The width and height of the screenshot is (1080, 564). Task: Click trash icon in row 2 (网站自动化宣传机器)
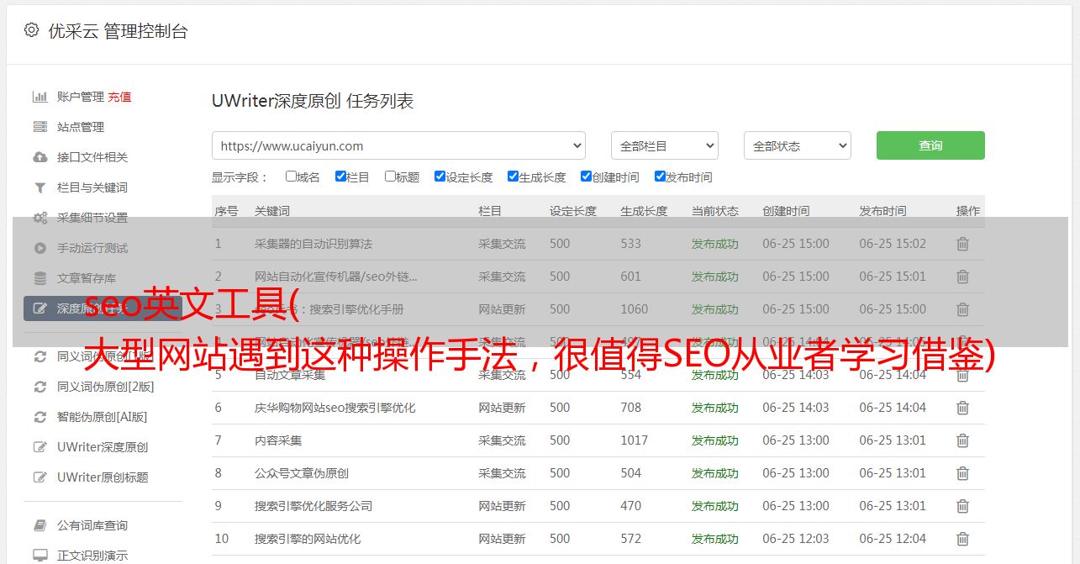click(x=963, y=277)
